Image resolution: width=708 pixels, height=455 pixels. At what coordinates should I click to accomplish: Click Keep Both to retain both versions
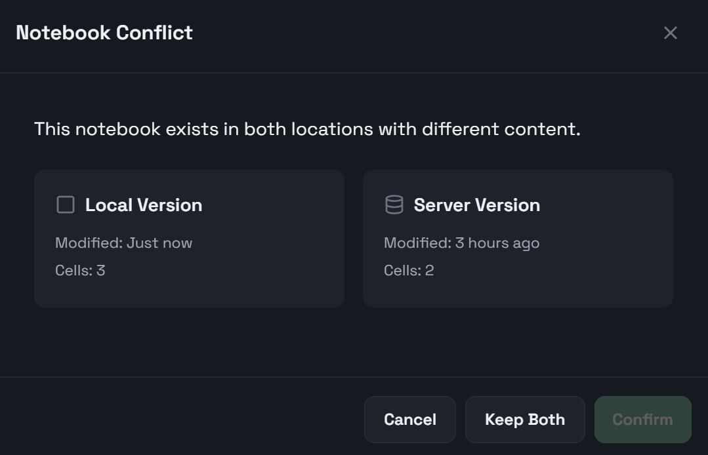click(x=525, y=419)
